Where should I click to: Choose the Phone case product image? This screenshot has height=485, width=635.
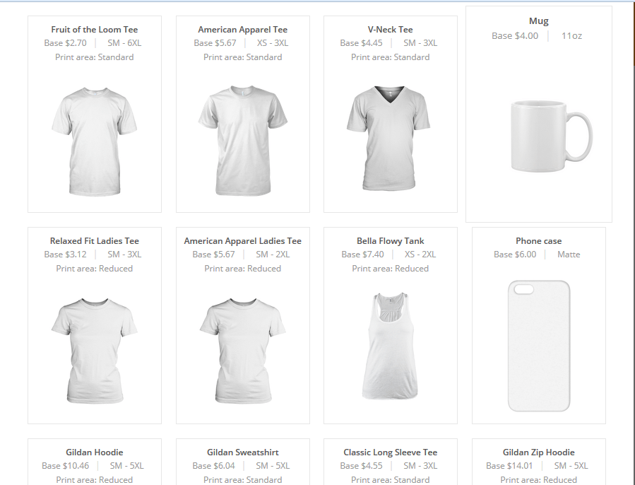(539, 346)
